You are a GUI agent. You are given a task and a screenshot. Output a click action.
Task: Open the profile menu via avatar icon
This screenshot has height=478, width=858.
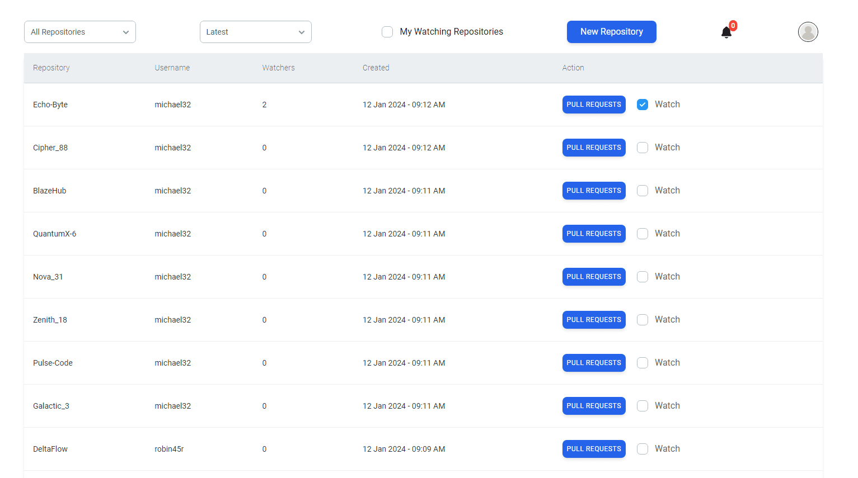[x=808, y=32]
